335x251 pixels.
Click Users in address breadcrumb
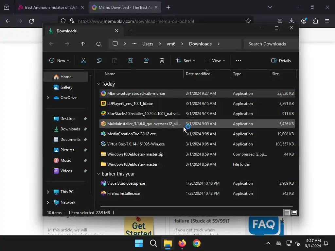click(x=148, y=44)
